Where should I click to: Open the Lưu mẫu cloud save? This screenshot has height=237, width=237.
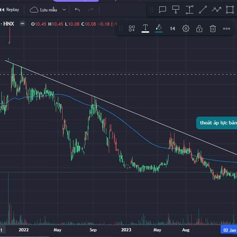43,10
